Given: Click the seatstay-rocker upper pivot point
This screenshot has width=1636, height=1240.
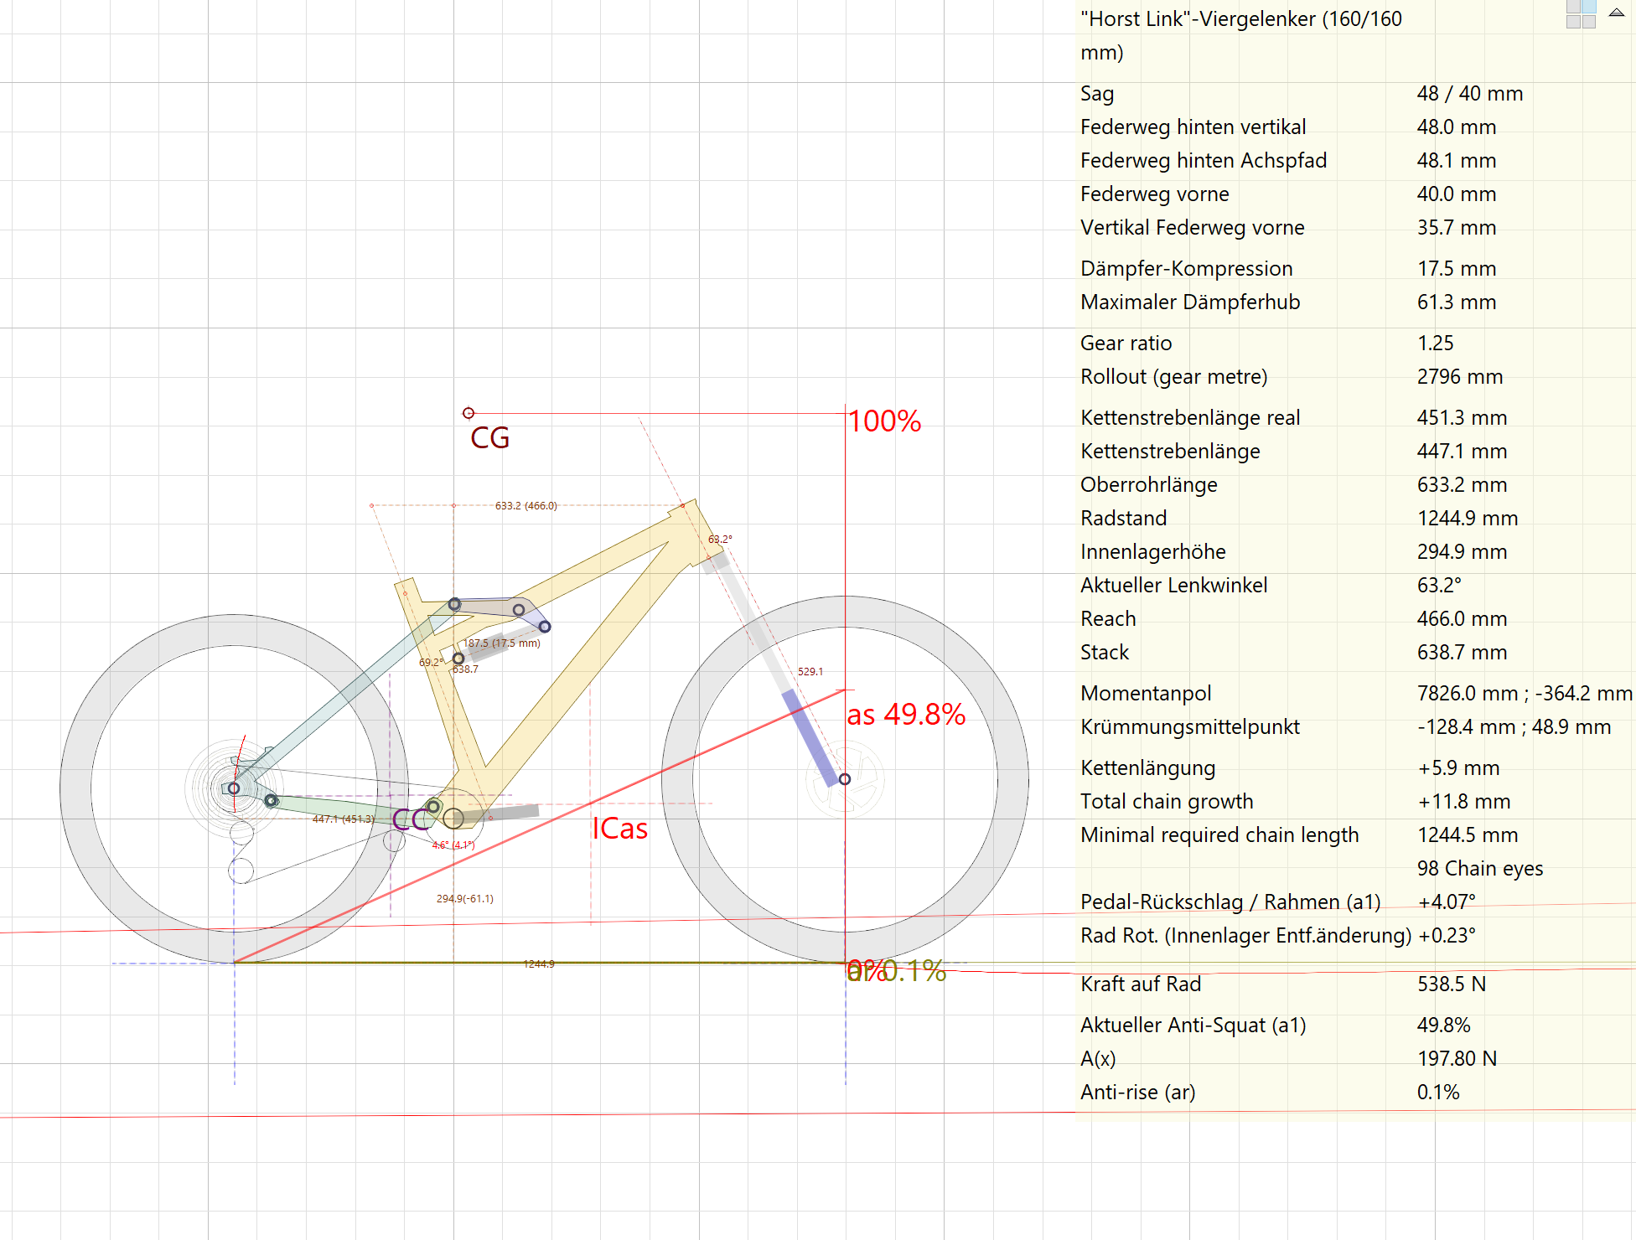Looking at the screenshot, I should (454, 604).
